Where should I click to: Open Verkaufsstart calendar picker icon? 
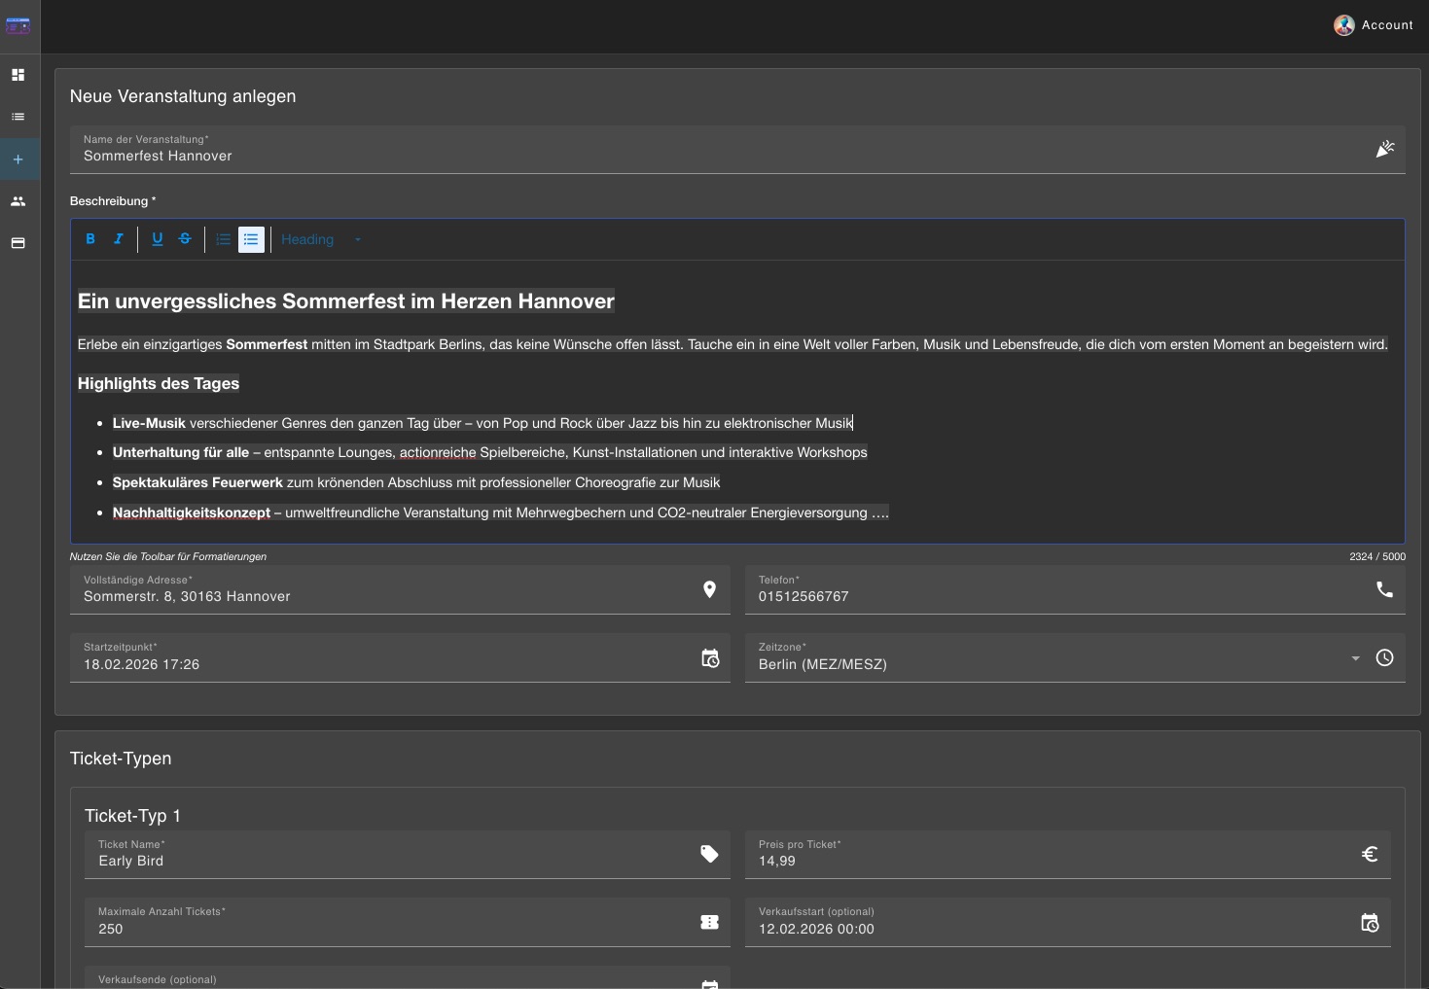tap(1370, 923)
